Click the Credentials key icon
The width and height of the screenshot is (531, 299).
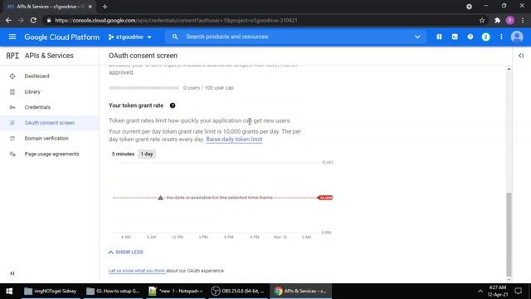point(12,107)
